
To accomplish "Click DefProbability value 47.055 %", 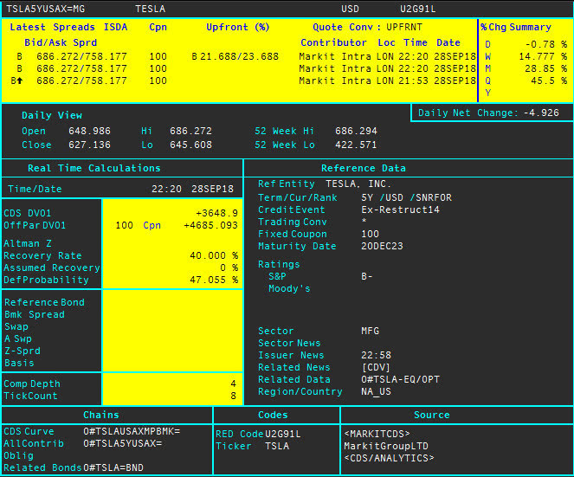I will tap(214, 280).
